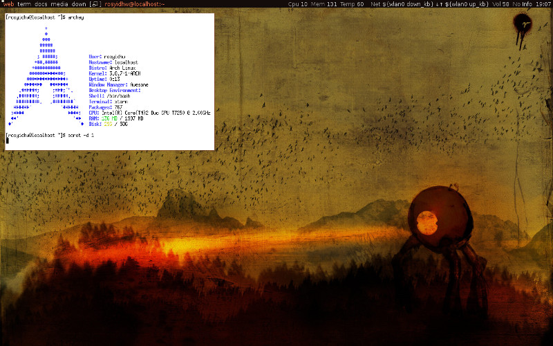Click the Disk: / 50G line
This screenshot has height=346, width=553.
point(109,125)
